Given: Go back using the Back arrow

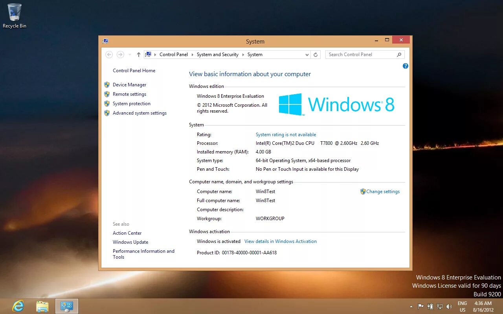Looking at the screenshot, I should tap(109, 55).
